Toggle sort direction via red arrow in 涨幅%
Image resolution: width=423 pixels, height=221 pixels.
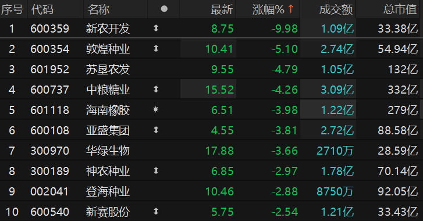point(290,9)
